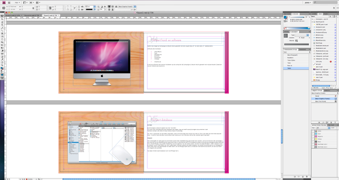Open the Basic Graphics Frame object style dropdown
The image size is (339, 180).
pyautogui.click(x=135, y=7)
